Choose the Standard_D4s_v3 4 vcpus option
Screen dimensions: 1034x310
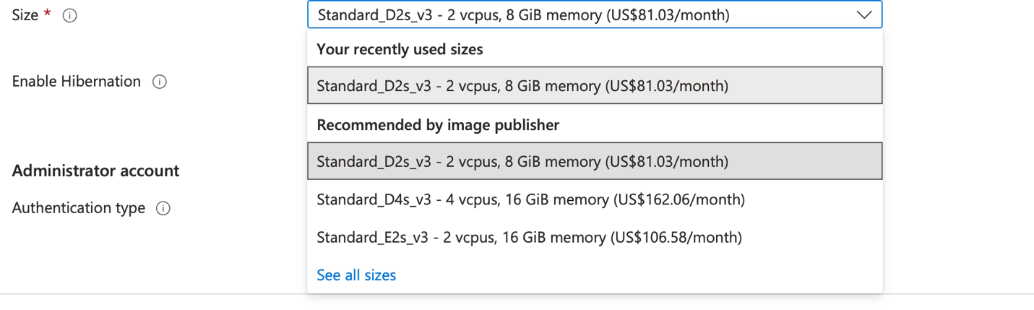pyautogui.click(x=595, y=199)
